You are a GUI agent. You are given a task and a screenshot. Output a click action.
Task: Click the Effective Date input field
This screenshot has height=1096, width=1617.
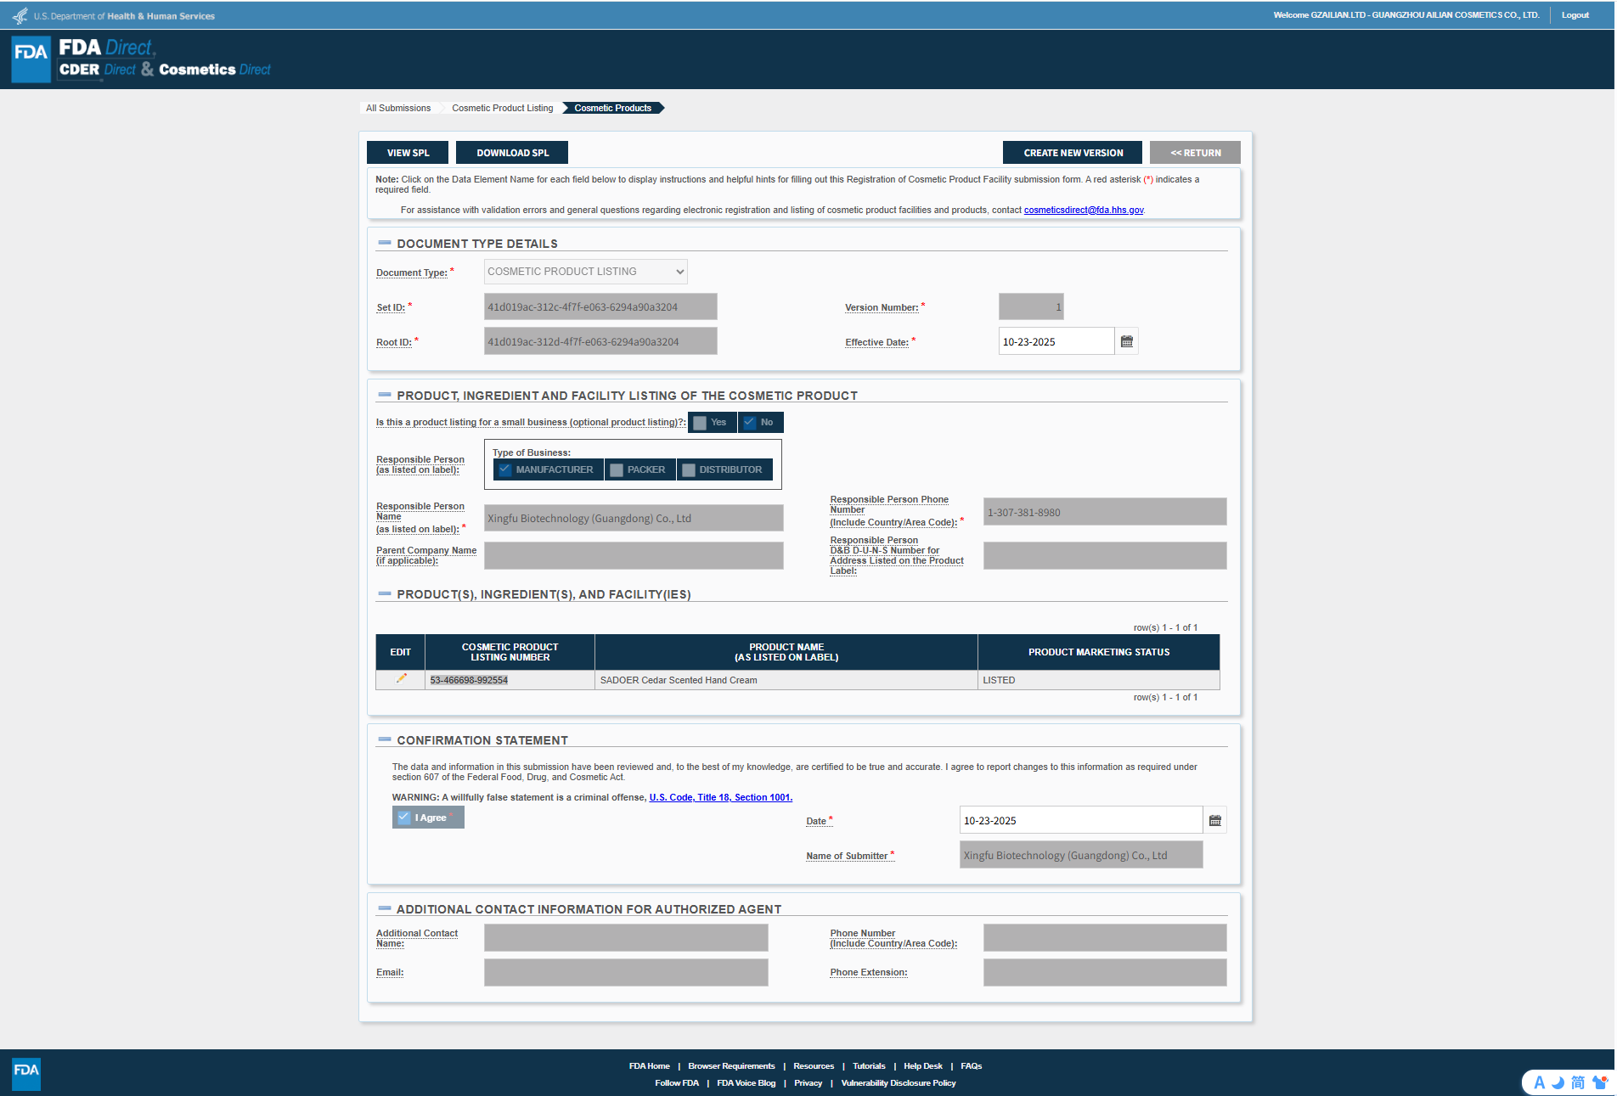point(1056,341)
